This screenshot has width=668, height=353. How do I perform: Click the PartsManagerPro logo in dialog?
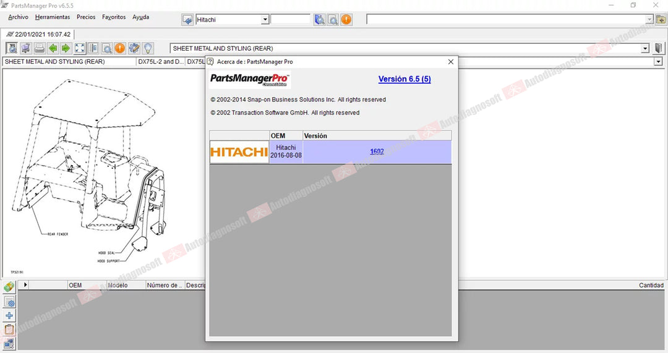coord(250,79)
